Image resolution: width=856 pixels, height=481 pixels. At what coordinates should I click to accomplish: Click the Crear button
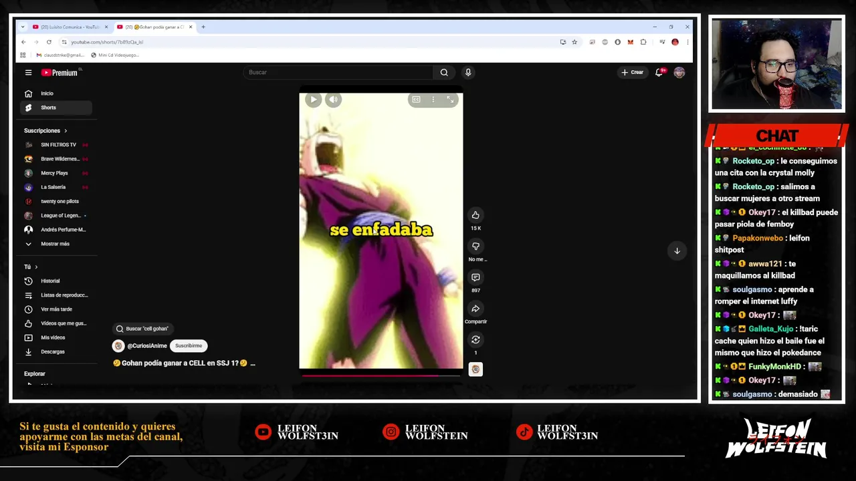pyautogui.click(x=632, y=72)
